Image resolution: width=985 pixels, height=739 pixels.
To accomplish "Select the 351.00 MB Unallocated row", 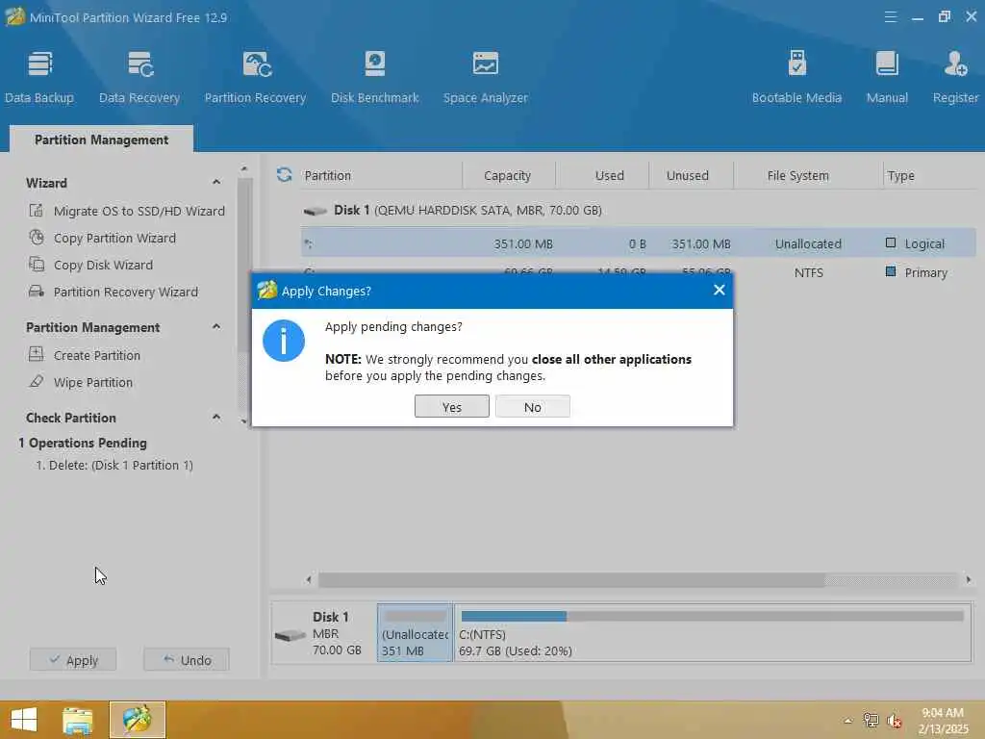I will [x=639, y=243].
